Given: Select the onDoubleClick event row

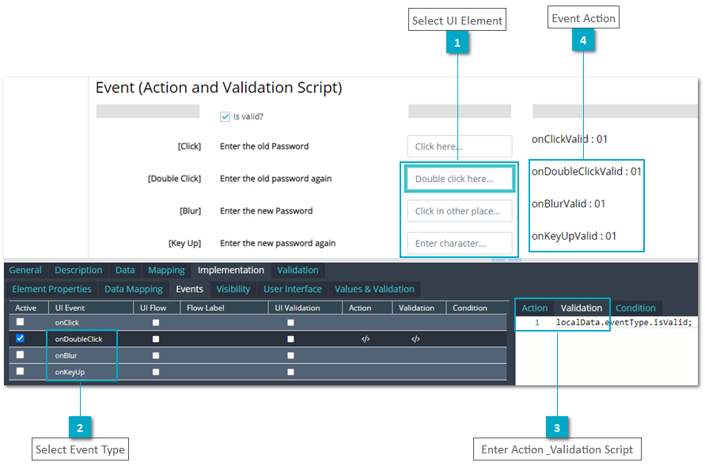Looking at the screenshot, I should pos(258,339).
